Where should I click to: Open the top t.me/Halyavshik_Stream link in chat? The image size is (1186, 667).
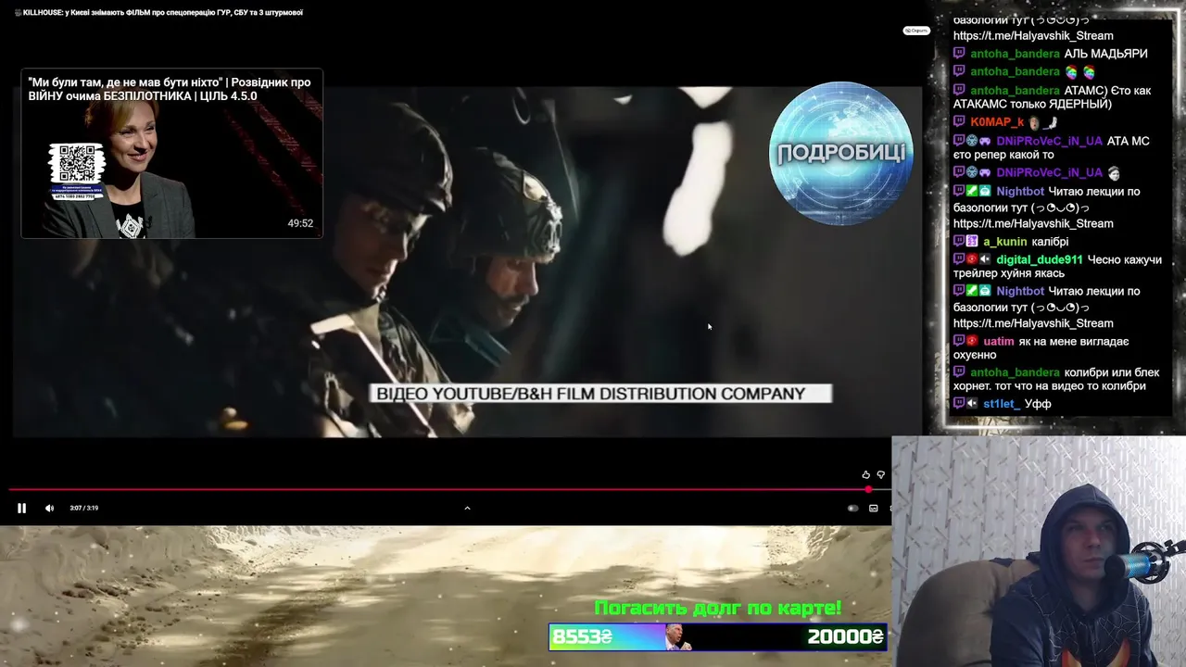(x=1033, y=36)
